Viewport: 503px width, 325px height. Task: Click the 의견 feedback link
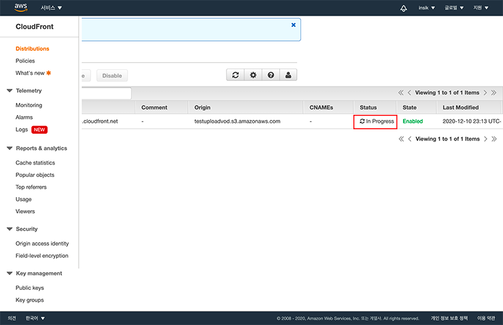click(12, 318)
